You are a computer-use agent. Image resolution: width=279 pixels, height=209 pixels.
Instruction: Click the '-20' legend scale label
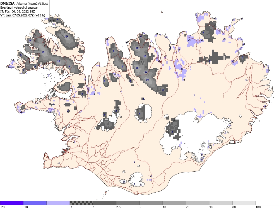click(x=2, y=207)
